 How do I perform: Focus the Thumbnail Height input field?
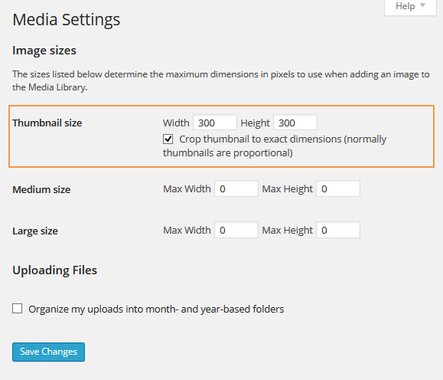pos(295,123)
